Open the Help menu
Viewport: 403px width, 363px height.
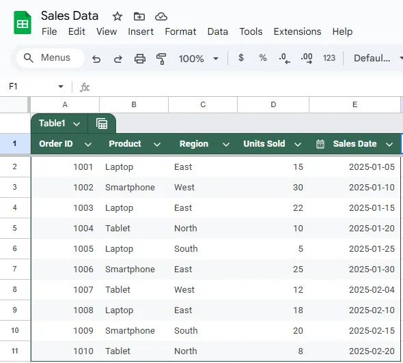click(342, 31)
